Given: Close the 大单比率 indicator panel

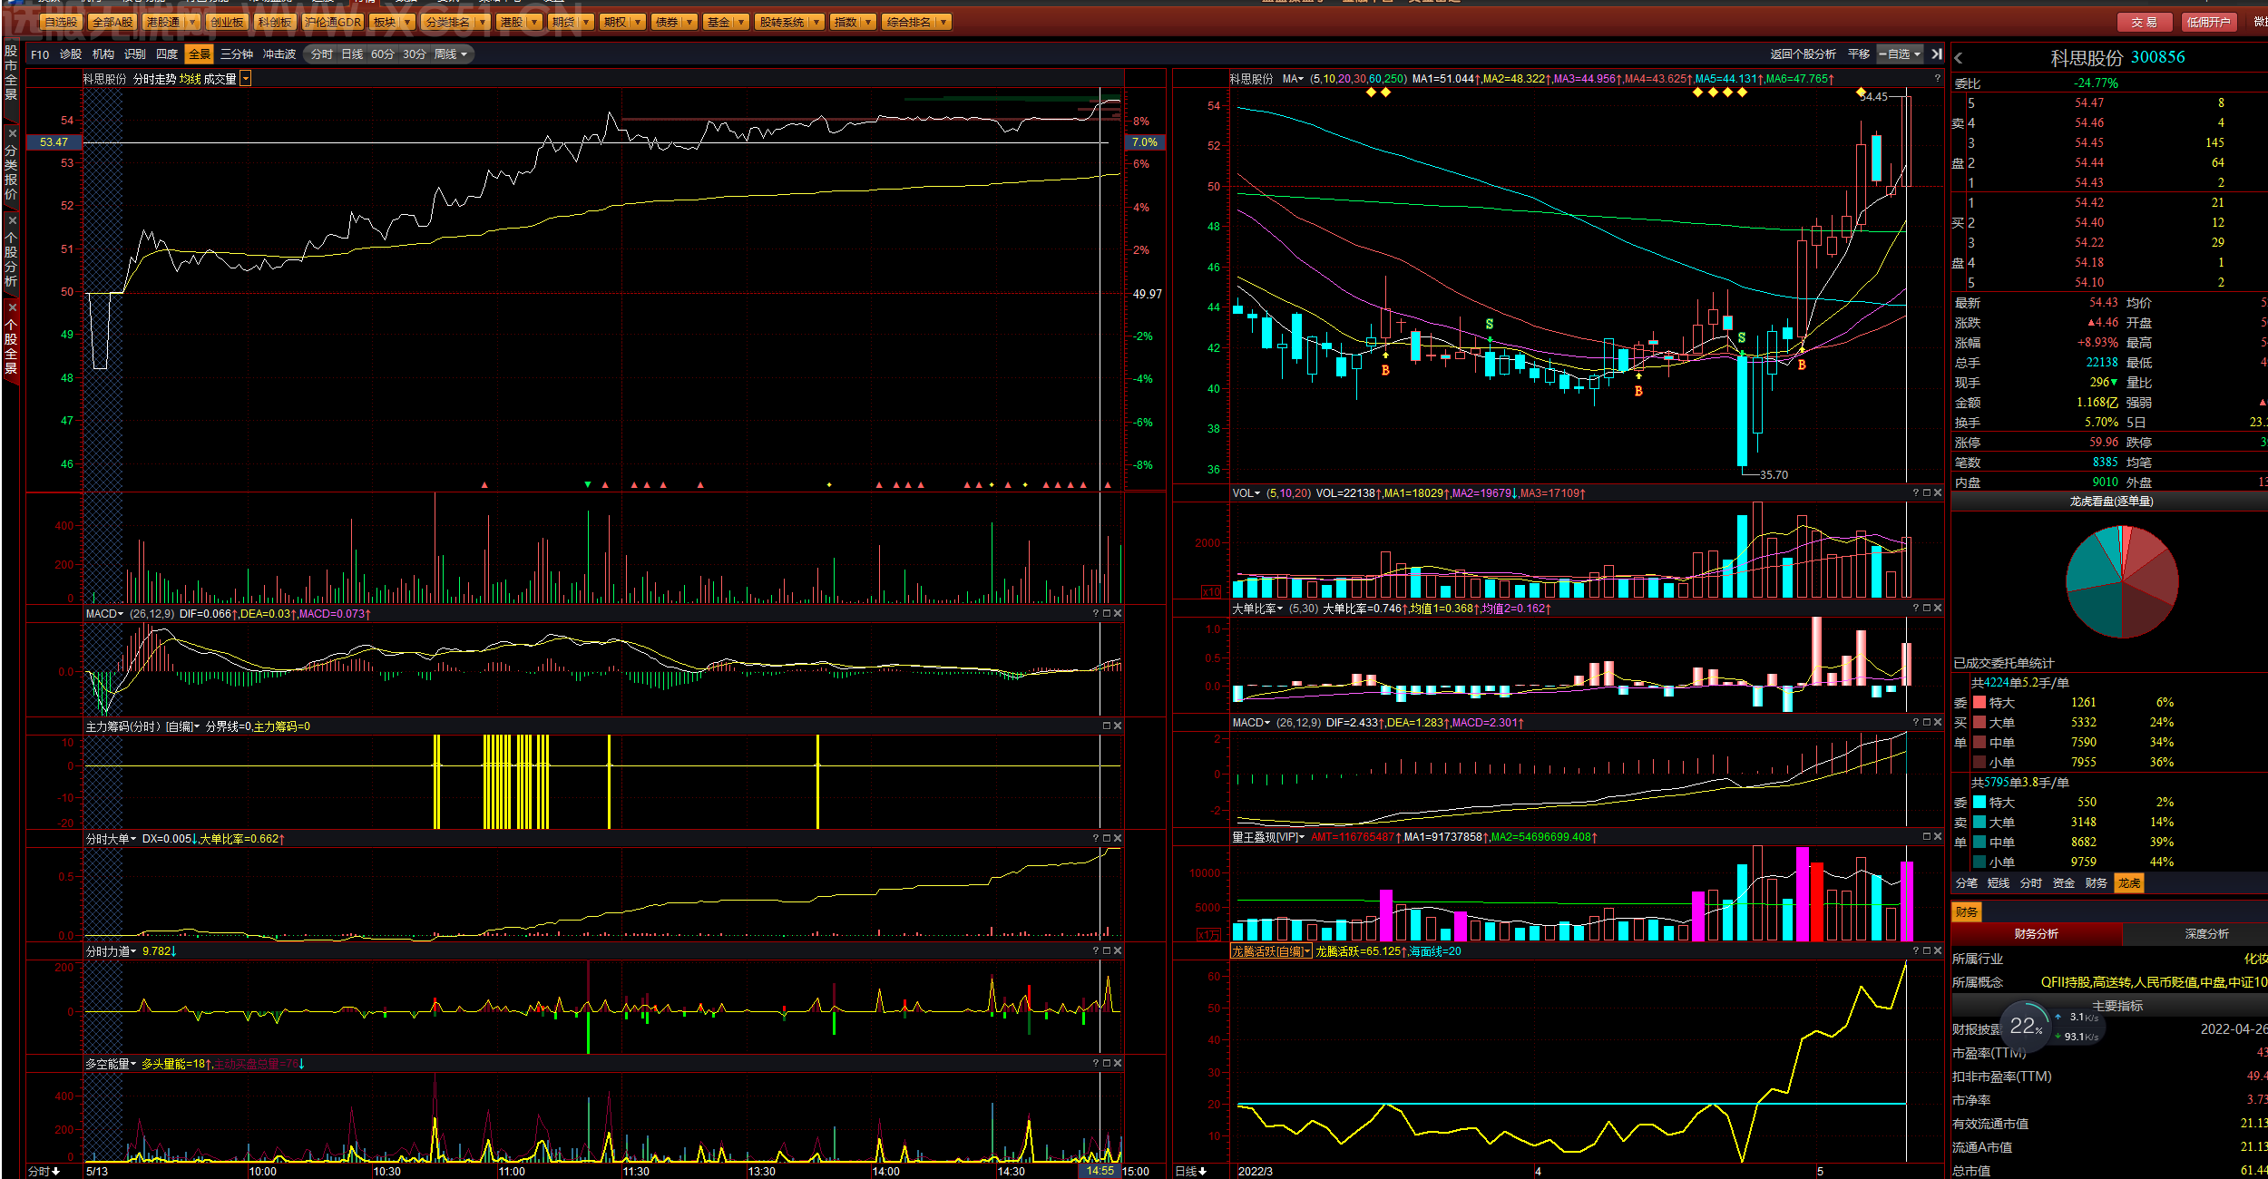Looking at the screenshot, I should (1938, 609).
